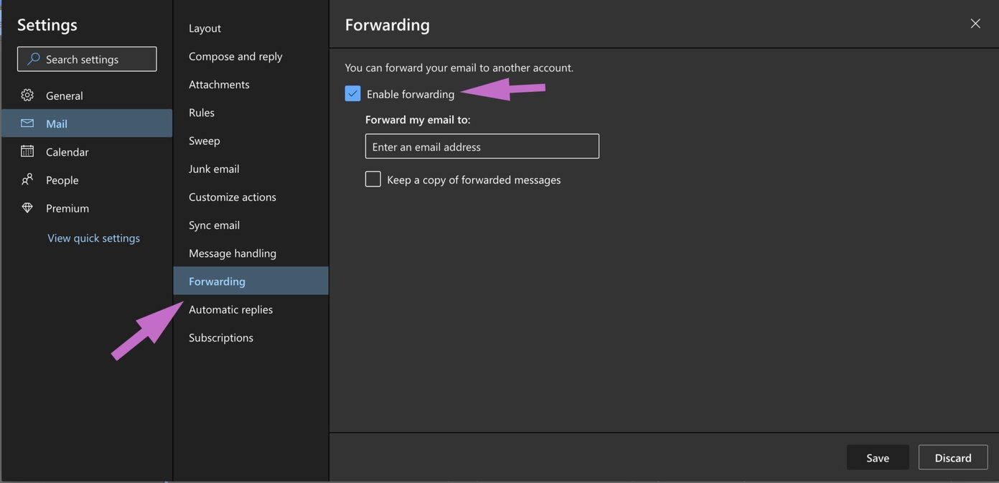The image size is (999, 483).
Task: Click the Mail envelope icon
Action: 27,123
